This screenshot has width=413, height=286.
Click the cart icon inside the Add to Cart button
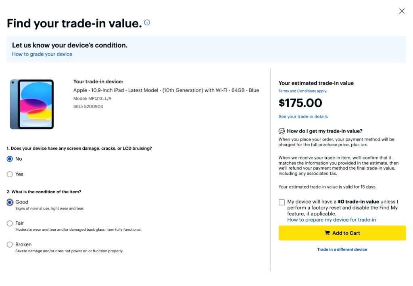[x=327, y=233]
